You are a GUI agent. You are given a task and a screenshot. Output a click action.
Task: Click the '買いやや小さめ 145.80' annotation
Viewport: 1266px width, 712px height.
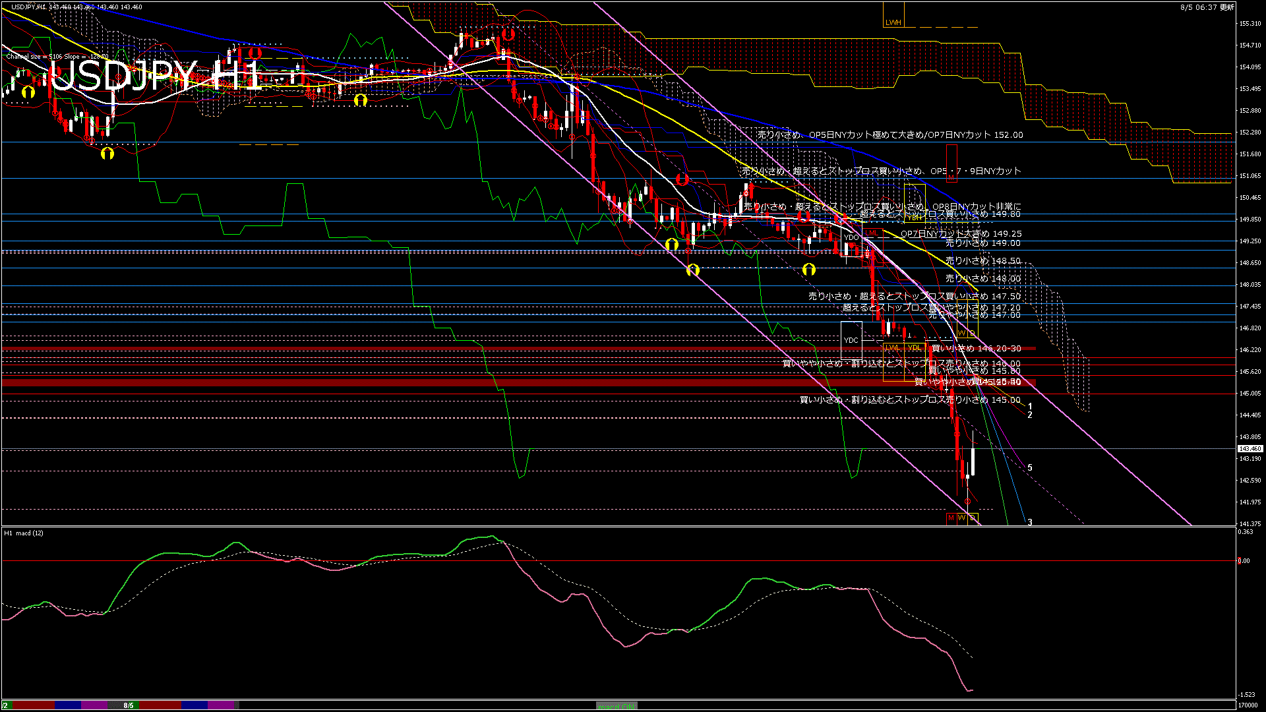click(975, 371)
